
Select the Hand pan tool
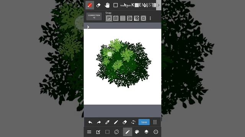(107, 5)
